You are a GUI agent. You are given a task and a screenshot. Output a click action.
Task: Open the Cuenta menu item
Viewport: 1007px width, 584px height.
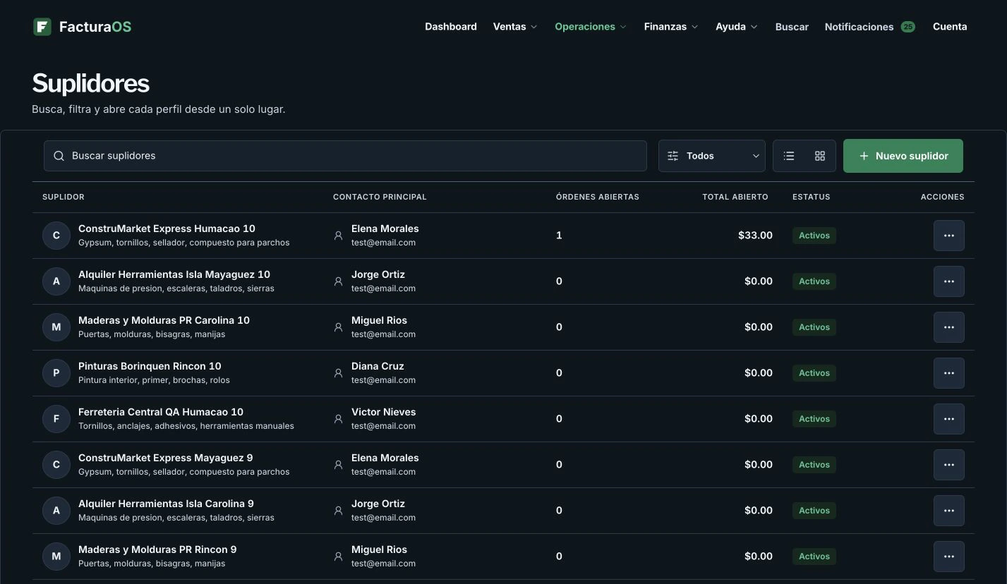pyautogui.click(x=950, y=27)
